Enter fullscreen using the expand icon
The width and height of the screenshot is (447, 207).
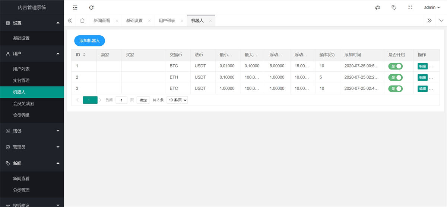pos(410,7)
